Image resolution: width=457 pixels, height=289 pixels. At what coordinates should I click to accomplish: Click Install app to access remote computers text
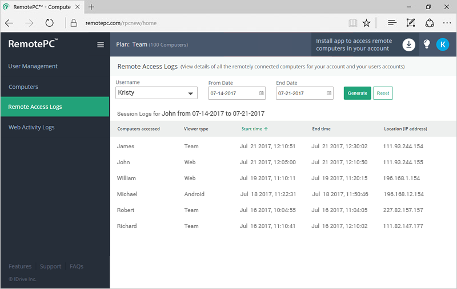pos(354,44)
